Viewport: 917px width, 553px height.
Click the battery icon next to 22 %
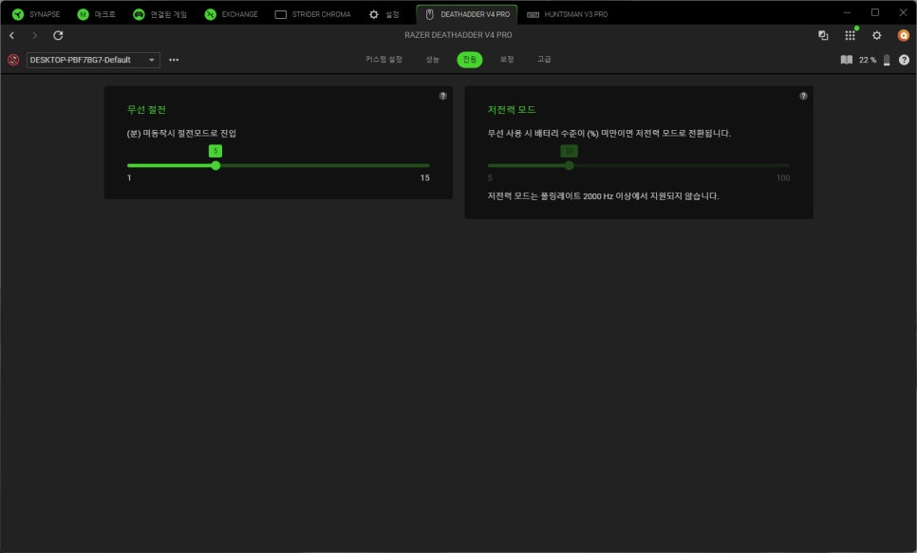[x=887, y=60]
